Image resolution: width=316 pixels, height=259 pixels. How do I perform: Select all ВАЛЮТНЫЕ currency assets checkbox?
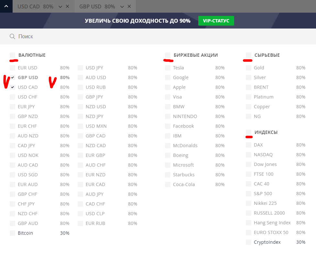click(12, 55)
